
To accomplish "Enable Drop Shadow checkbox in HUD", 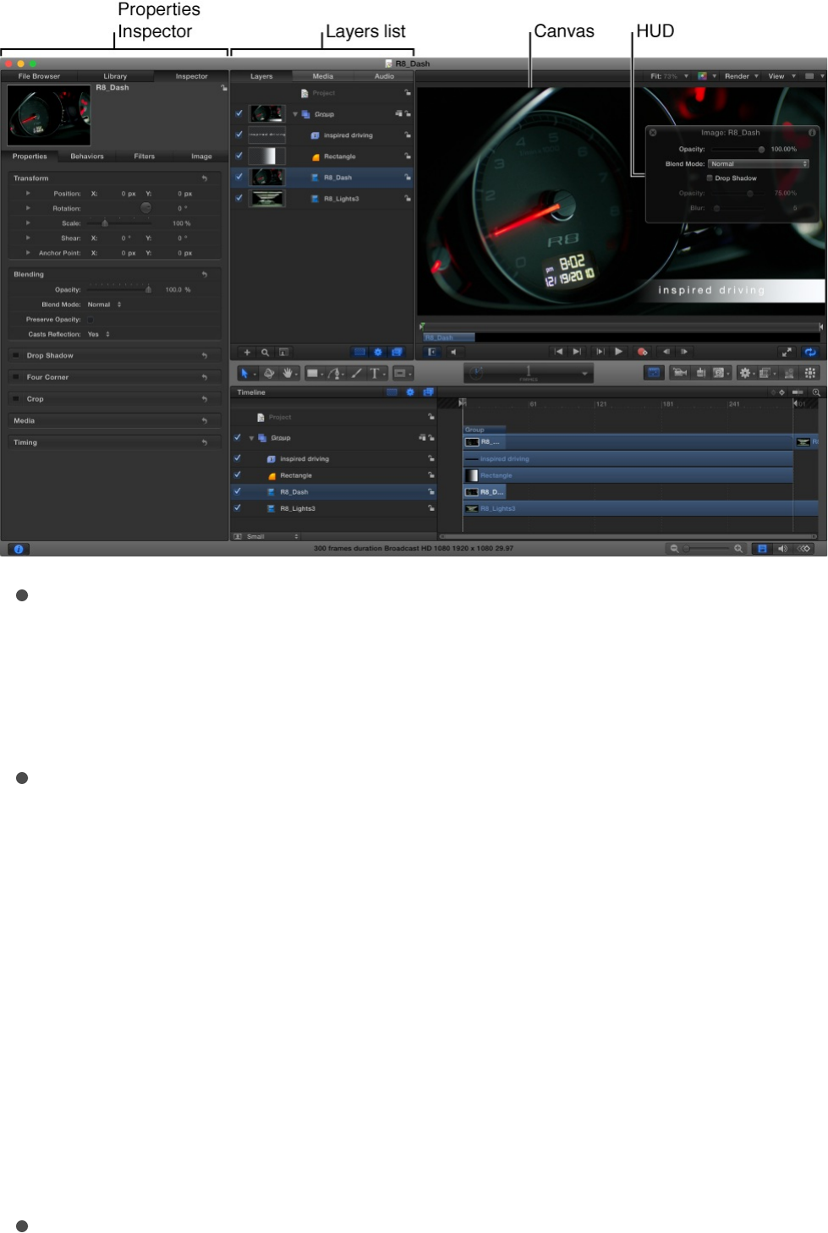I will 710,178.
